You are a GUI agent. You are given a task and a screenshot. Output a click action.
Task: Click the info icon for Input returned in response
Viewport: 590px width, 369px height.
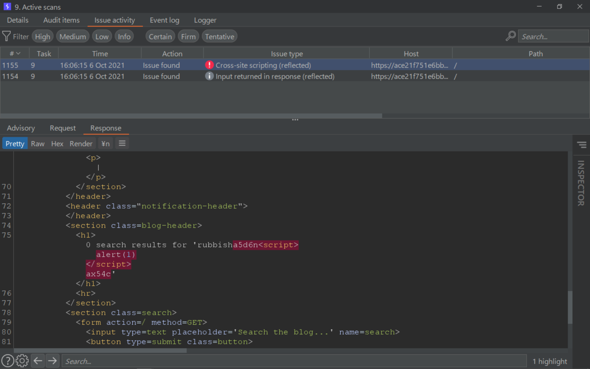209,76
